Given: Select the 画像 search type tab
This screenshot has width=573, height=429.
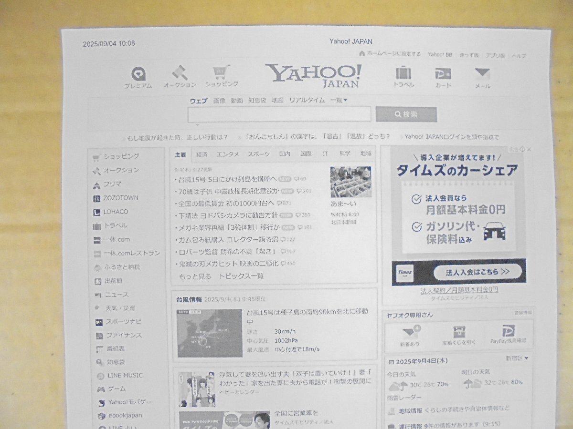Looking at the screenshot, I should (219, 101).
